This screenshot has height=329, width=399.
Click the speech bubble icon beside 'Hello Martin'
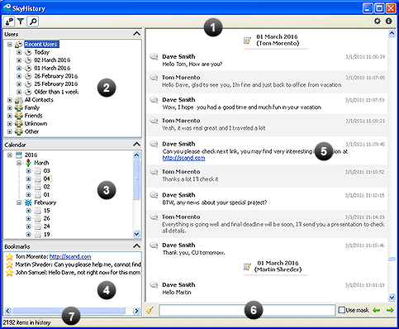[154, 285]
